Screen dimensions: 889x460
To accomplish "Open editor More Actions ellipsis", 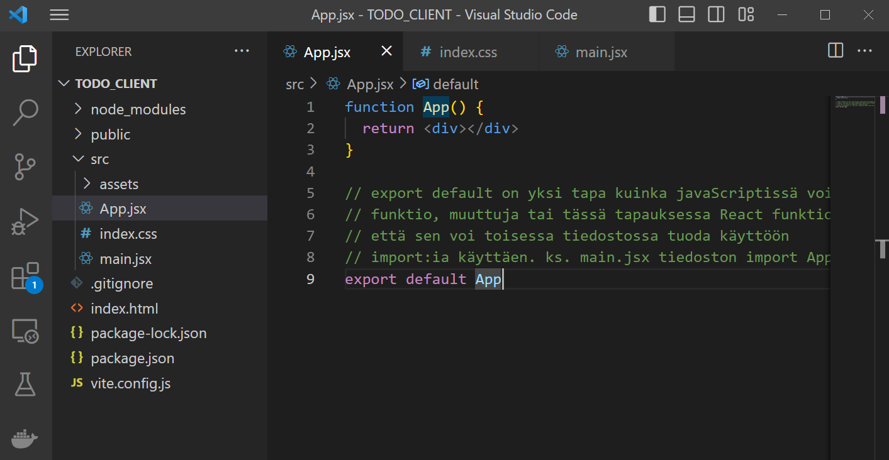I will [865, 51].
